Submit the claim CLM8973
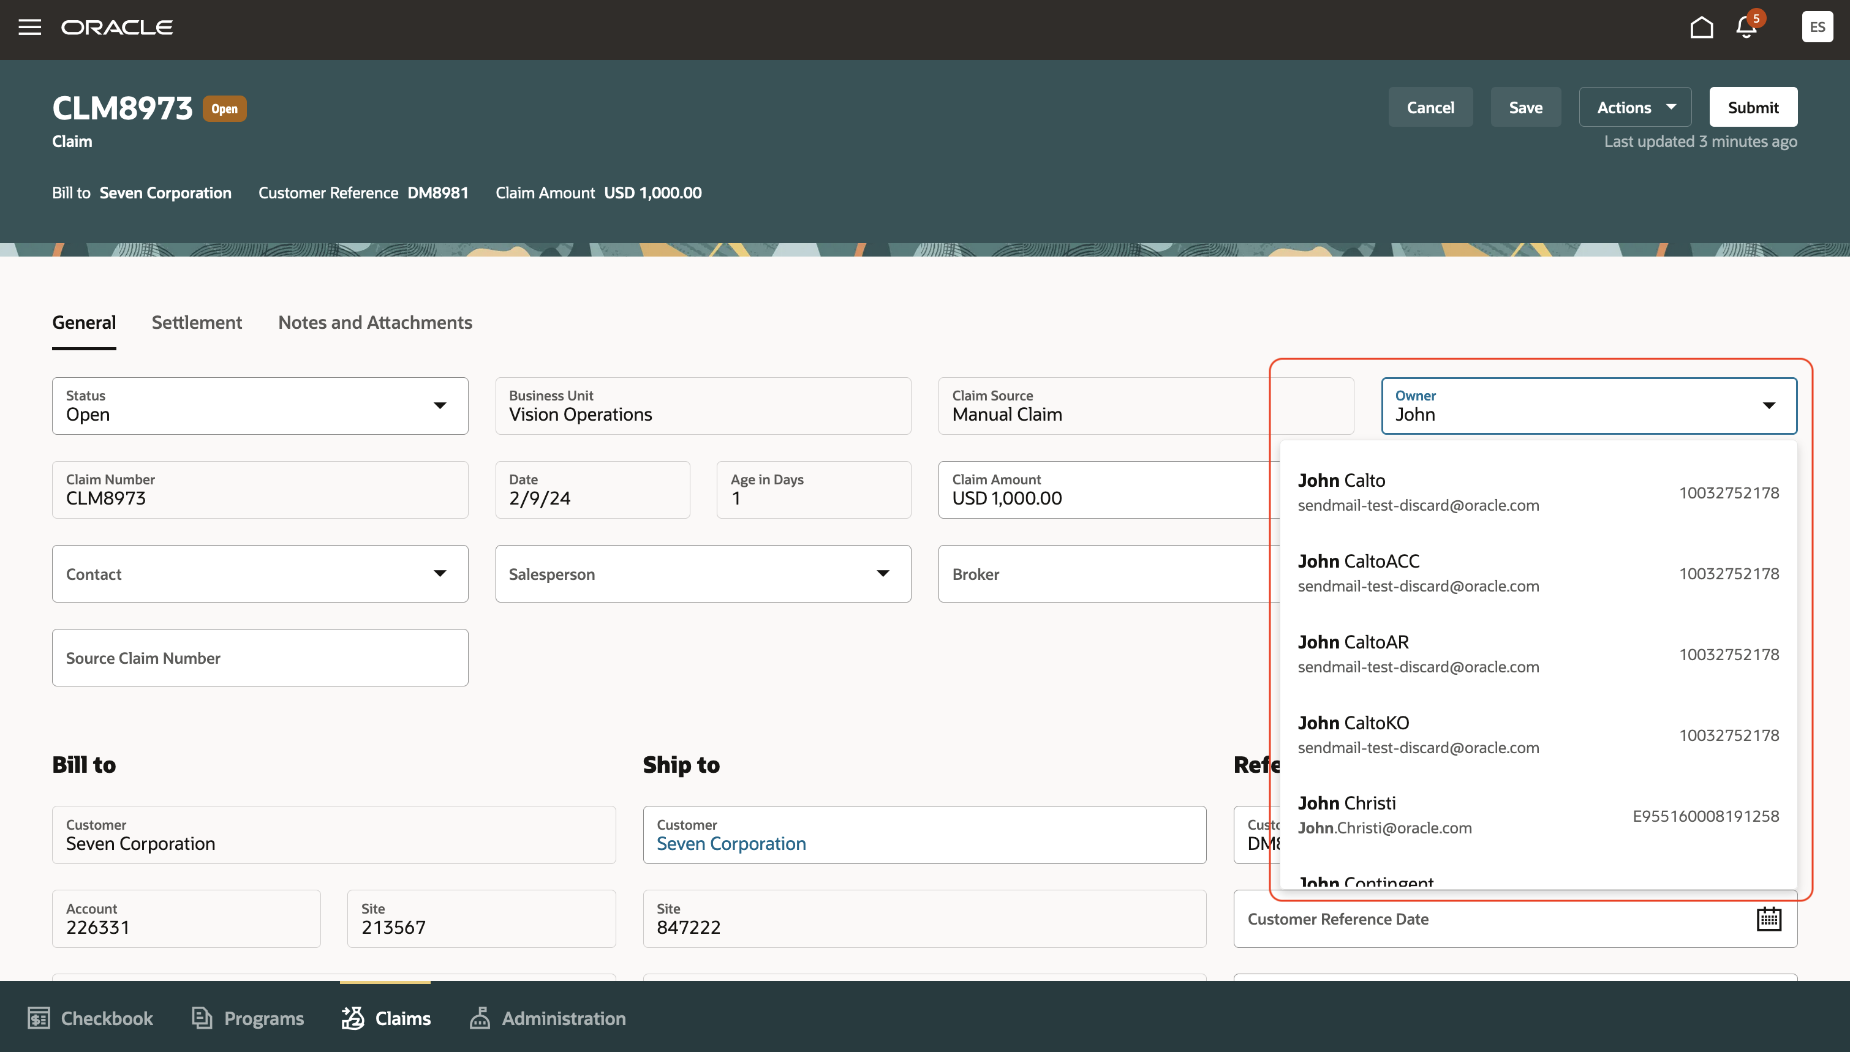Image resolution: width=1850 pixels, height=1052 pixels. [x=1753, y=106]
